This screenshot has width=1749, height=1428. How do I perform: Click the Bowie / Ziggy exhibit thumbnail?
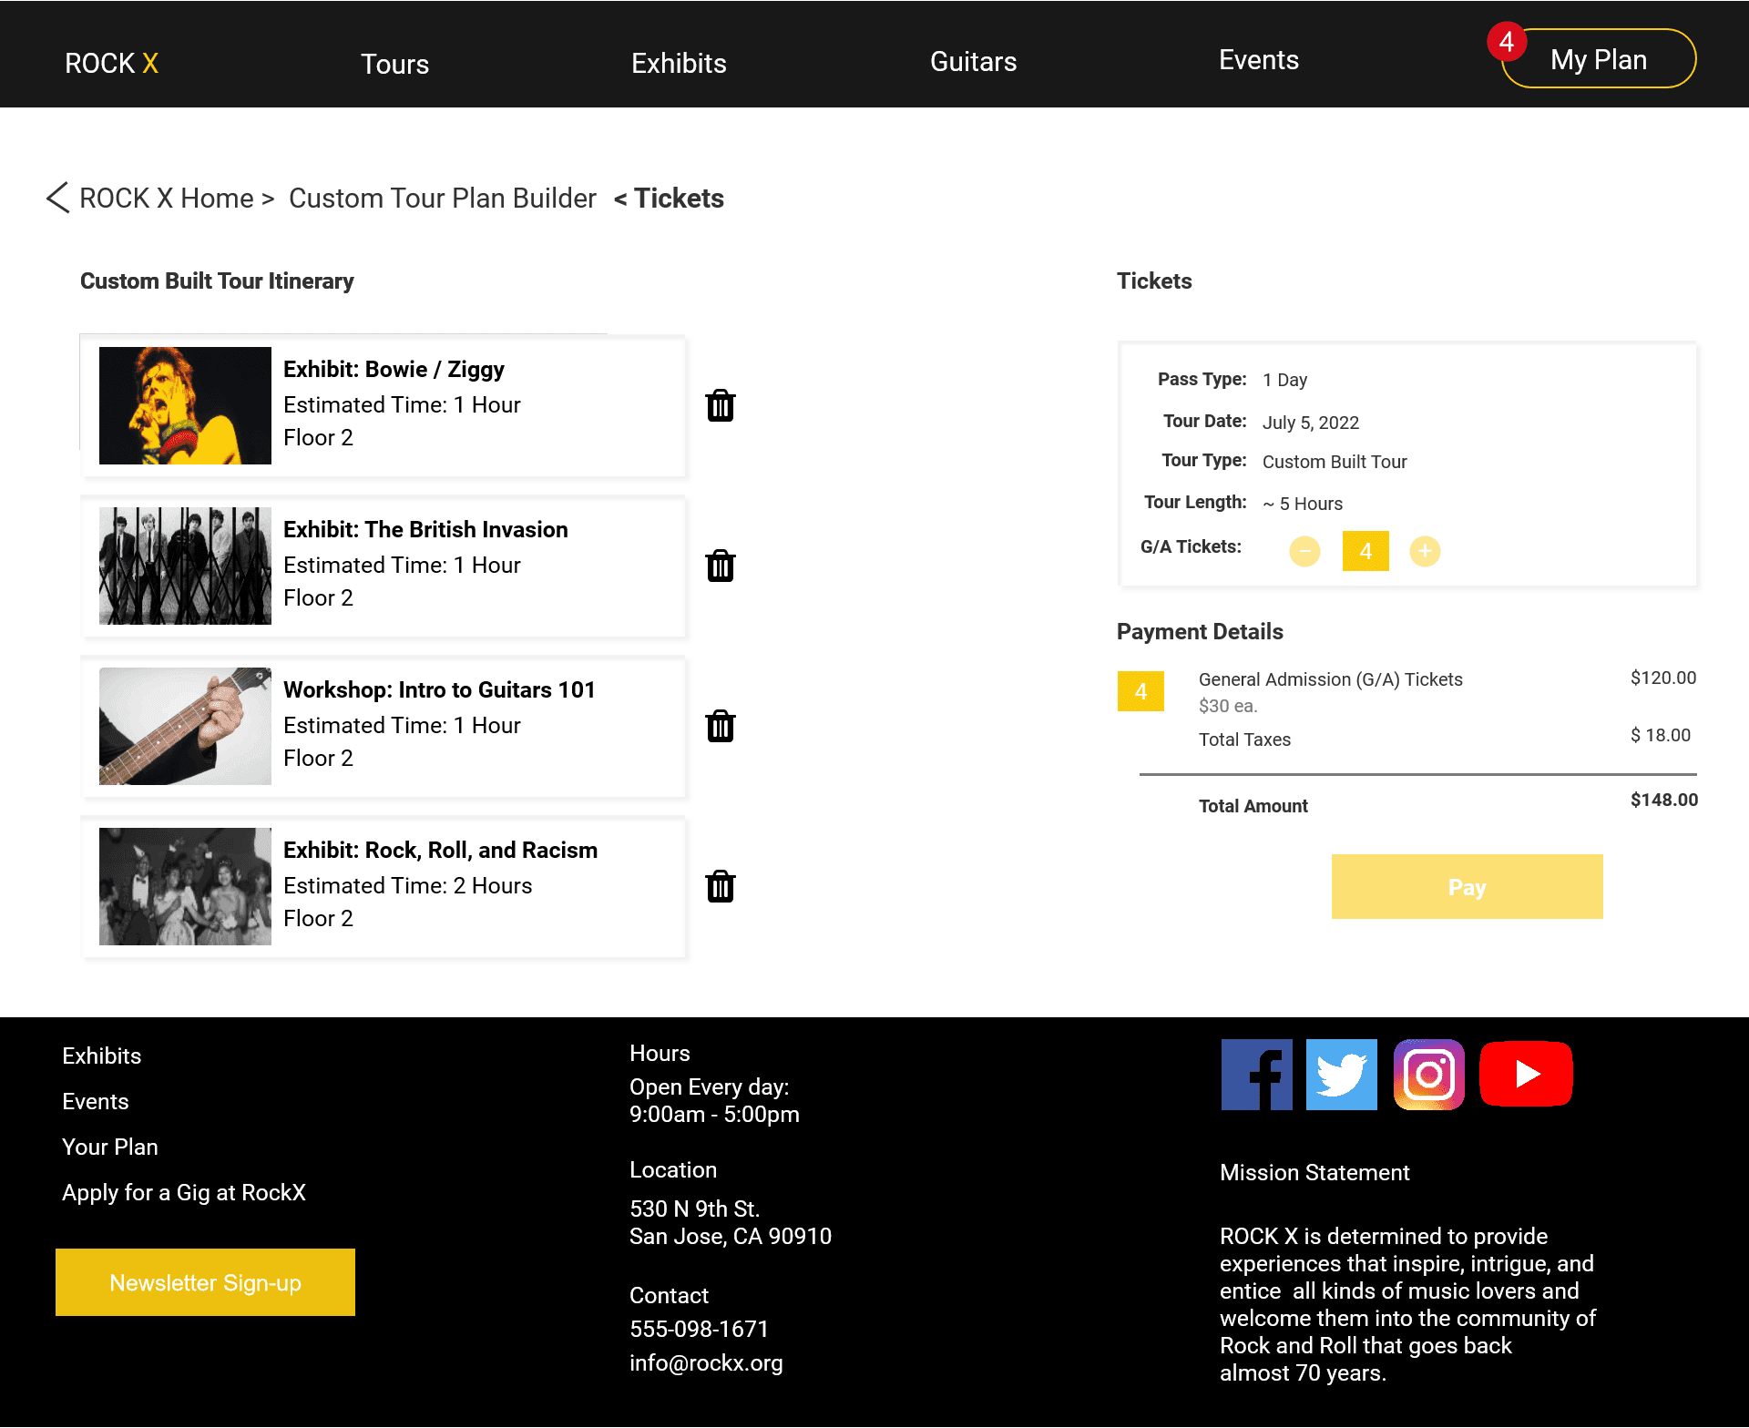point(185,405)
